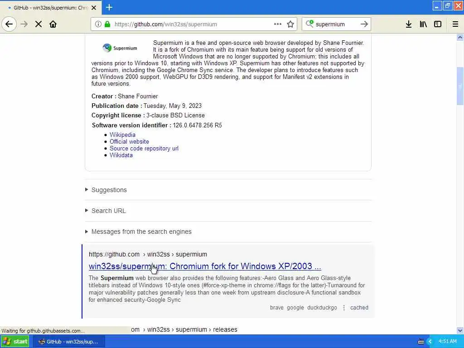Click the brave engine label
464x348 pixels.
click(277, 308)
